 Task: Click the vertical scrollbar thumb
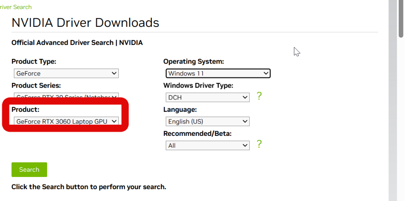(401, 18)
